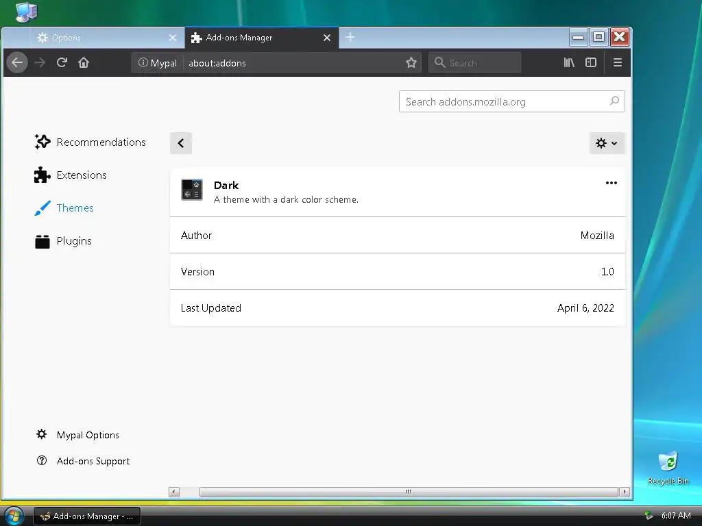Click the Dark theme thumbnail icon
This screenshot has width=702, height=526.
tap(192, 190)
